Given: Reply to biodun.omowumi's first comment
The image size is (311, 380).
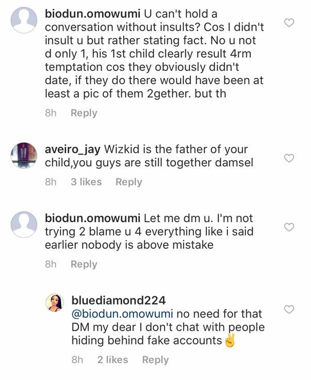Looking at the screenshot, I should (84, 113).
